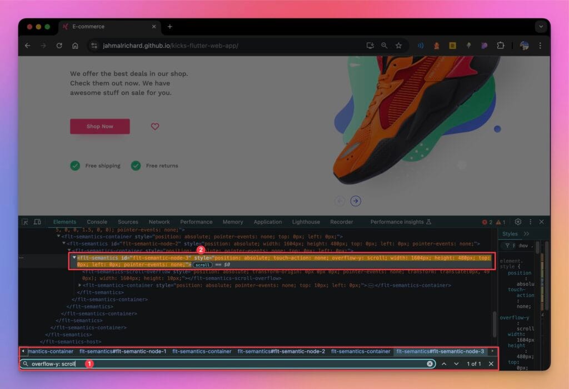
Task: Open Chrome's three-dot menu
Action: 540,46
